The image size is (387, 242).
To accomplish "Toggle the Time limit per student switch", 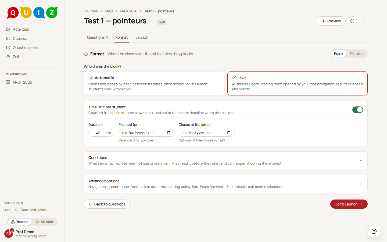I will tap(357, 110).
